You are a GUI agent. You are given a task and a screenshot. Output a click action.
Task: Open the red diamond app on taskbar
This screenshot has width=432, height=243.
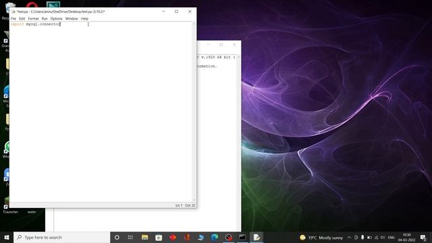[x=173, y=237]
